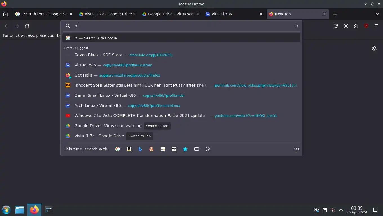The height and width of the screenshot is (216, 383).
Task: Show hidden tray icons chevron
Action: tap(341, 210)
